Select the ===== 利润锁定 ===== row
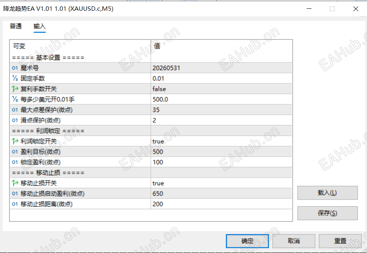This screenshot has height=253, width=367. 151,131
